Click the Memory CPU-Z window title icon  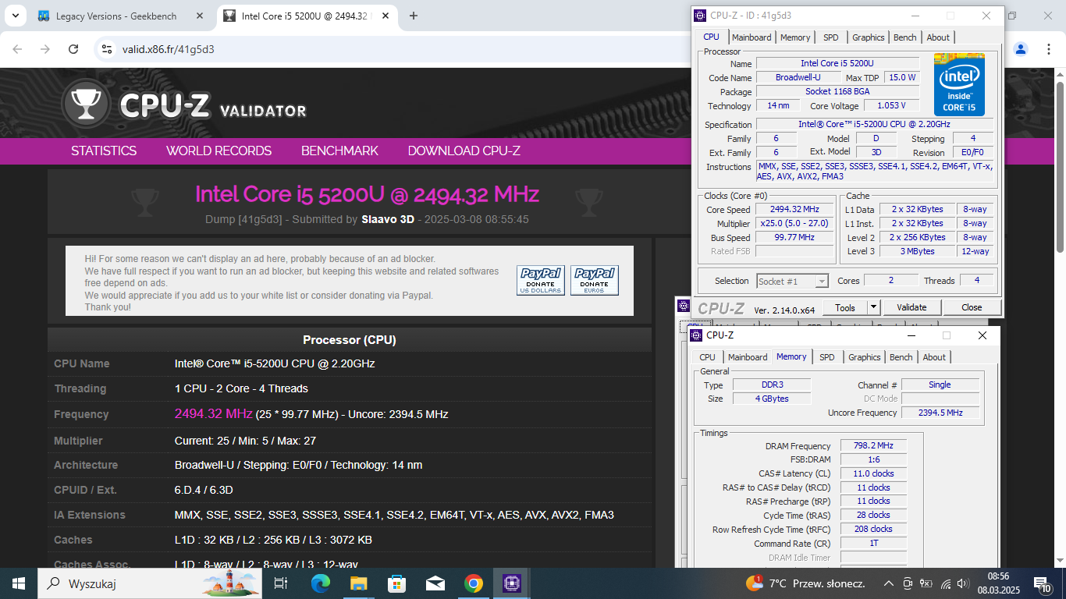tap(696, 335)
